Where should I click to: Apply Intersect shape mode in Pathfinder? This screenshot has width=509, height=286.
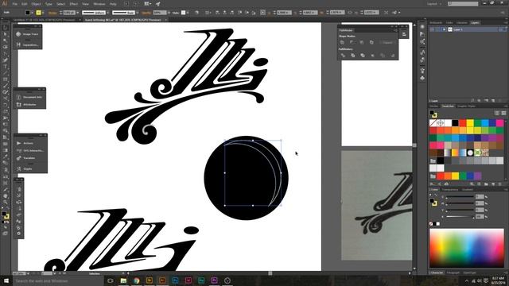(x=362, y=42)
